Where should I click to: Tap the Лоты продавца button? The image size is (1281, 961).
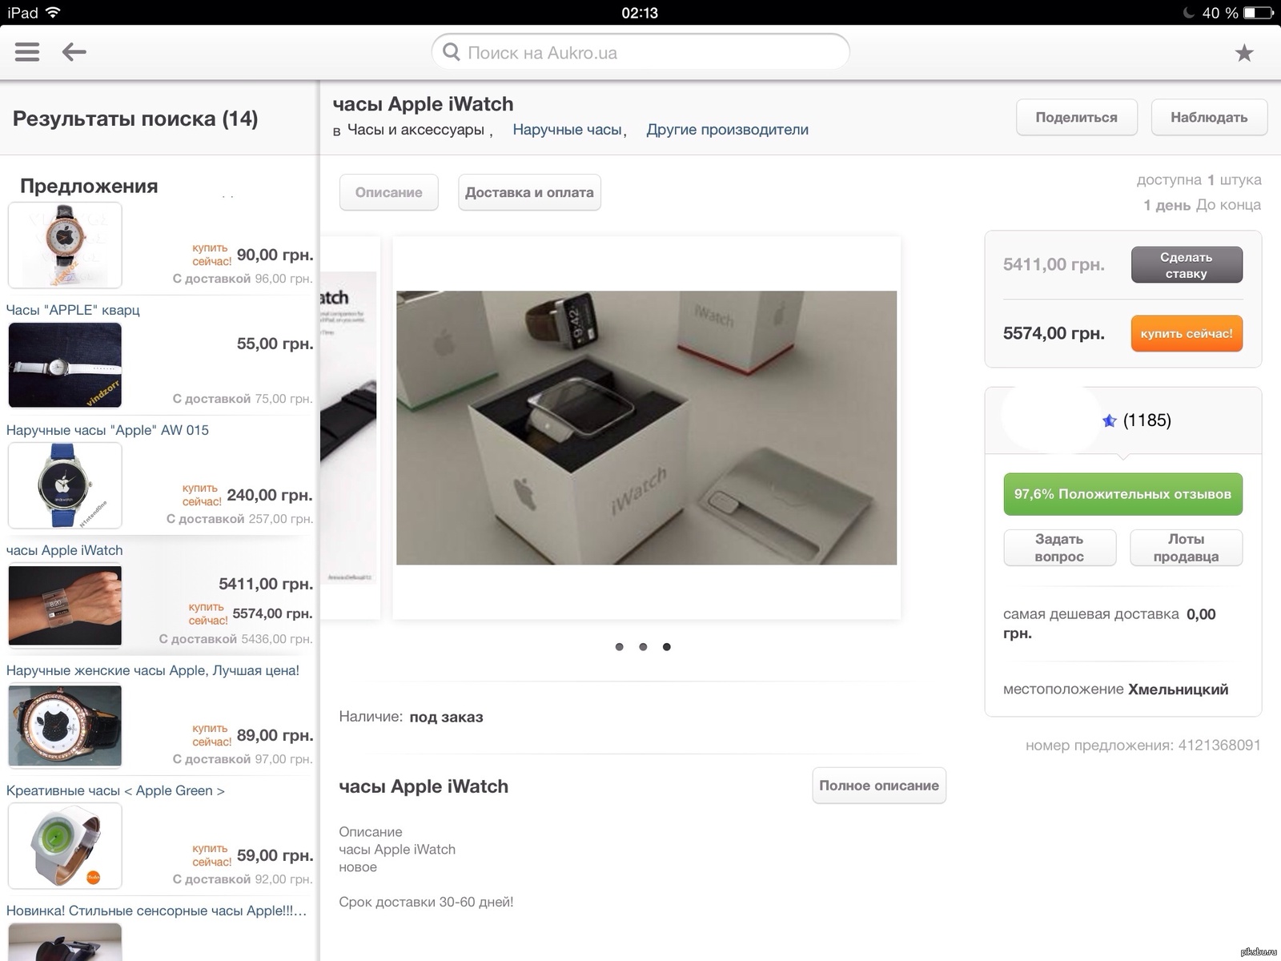click(1186, 548)
